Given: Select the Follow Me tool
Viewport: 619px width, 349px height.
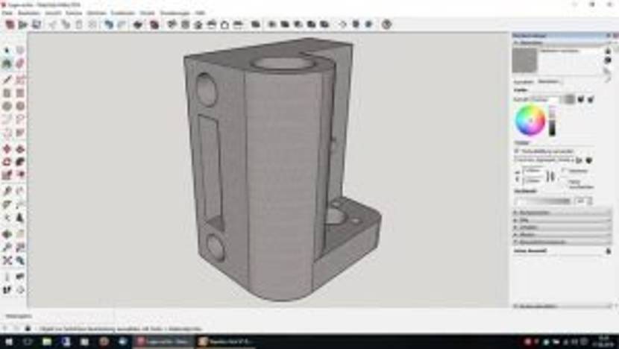Looking at the screenshot, I should coord(20,162).
